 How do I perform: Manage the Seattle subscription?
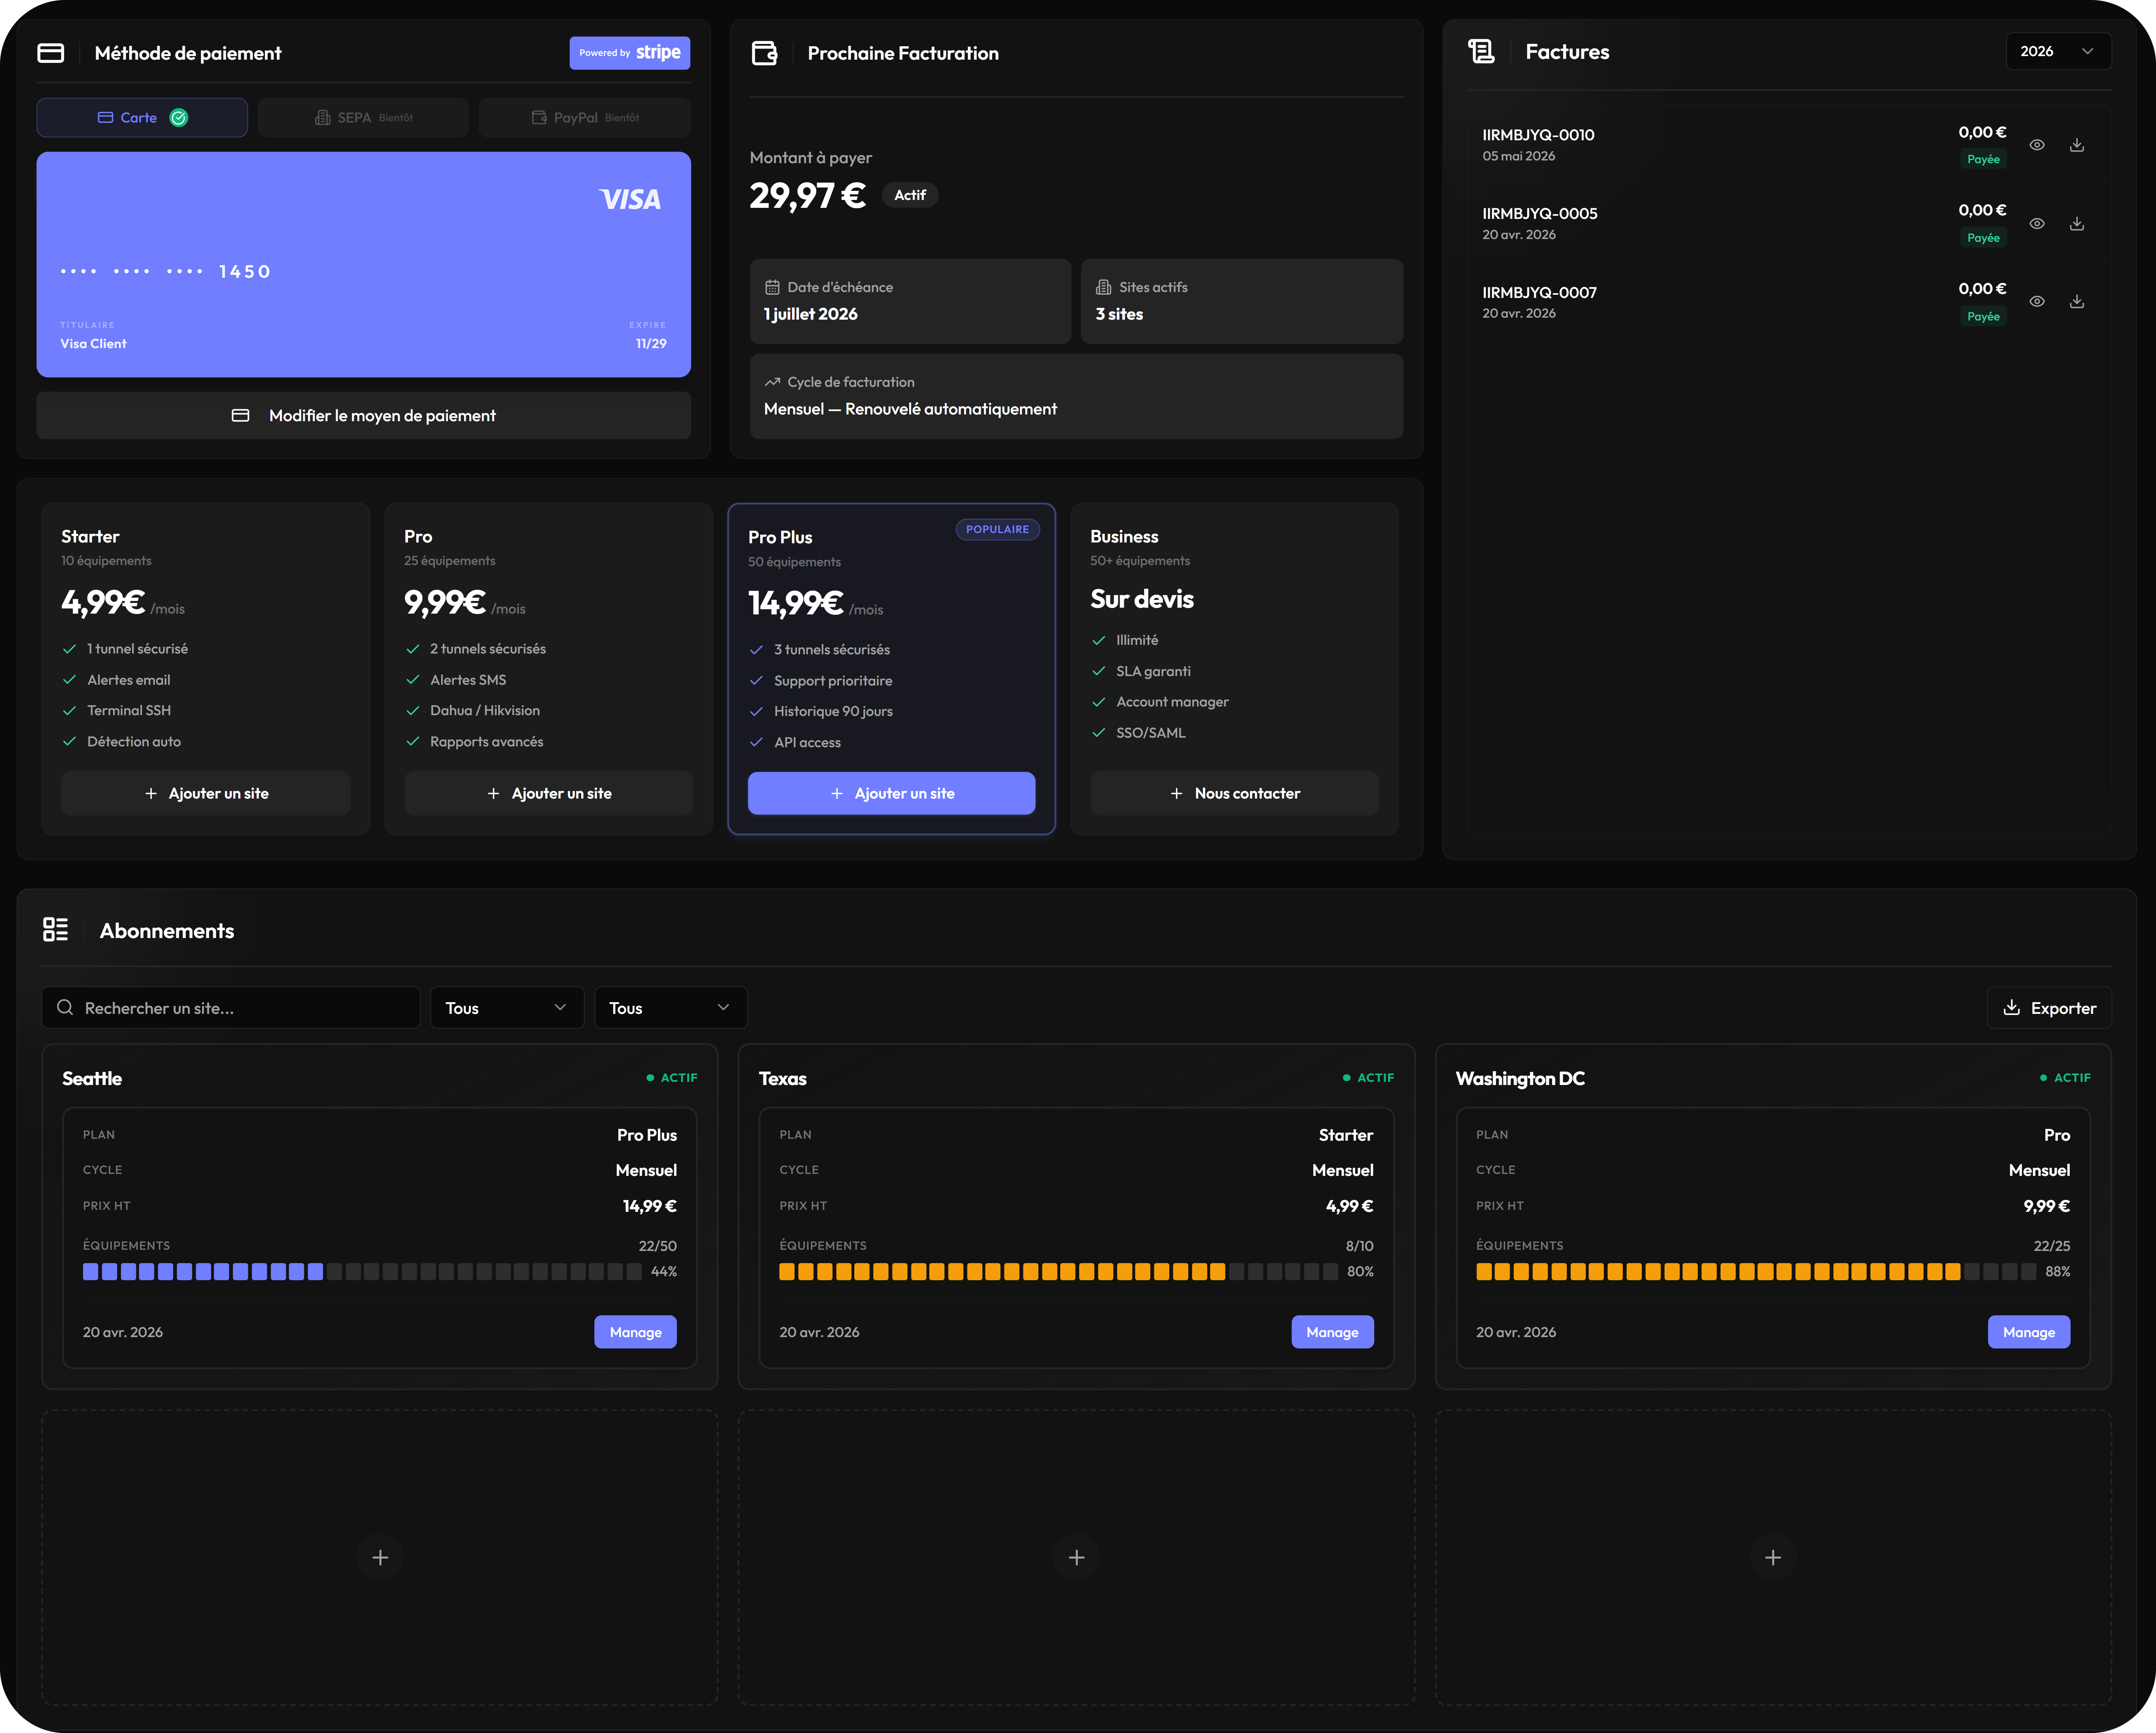pyautogui.click(x=636, y=1332)
